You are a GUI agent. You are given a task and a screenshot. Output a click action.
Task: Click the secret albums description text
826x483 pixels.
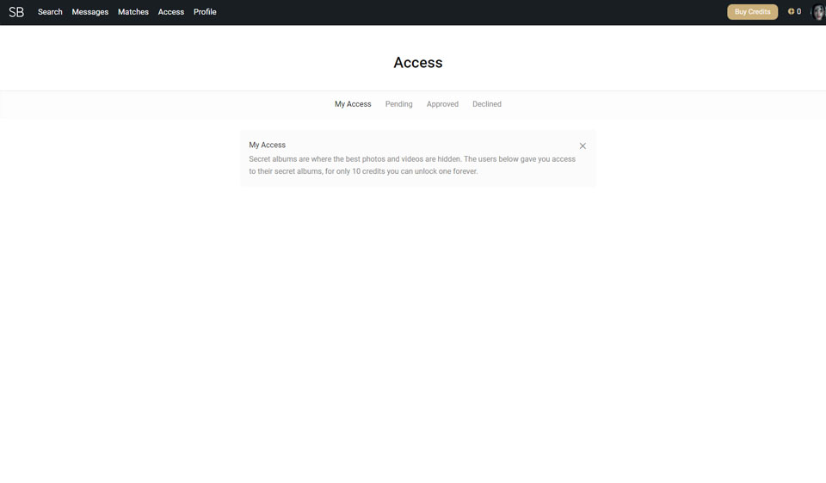click(x=412, y=165)
